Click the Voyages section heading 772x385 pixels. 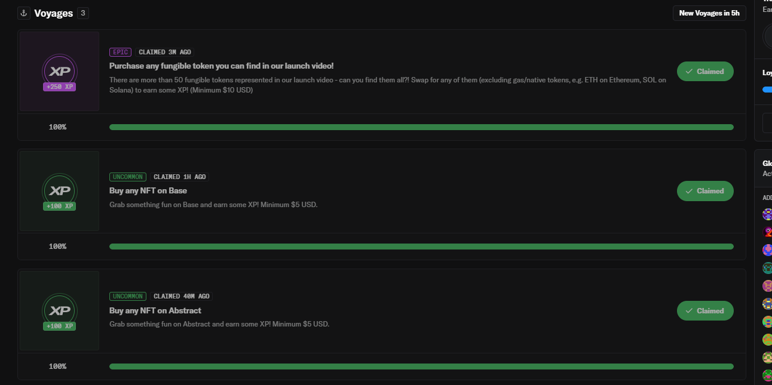pos(54,13)
